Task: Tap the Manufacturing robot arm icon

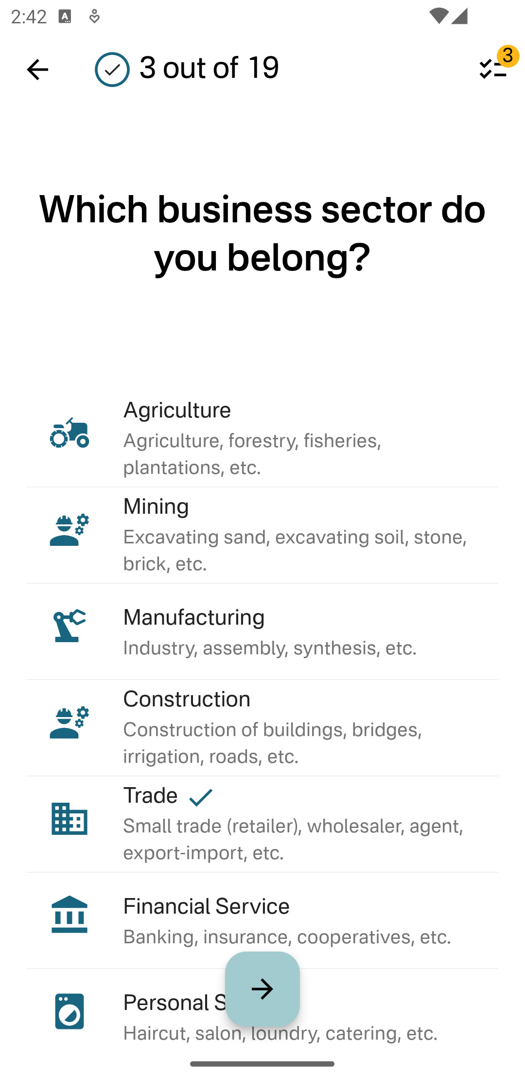Action: pos(70,626)
